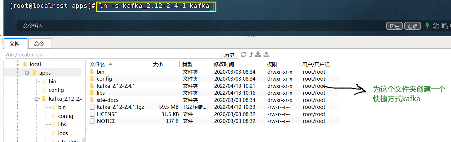Viewport: 451px width, 142px height.
Task: Sort by 文件名 column header
Action: (97, 64)
